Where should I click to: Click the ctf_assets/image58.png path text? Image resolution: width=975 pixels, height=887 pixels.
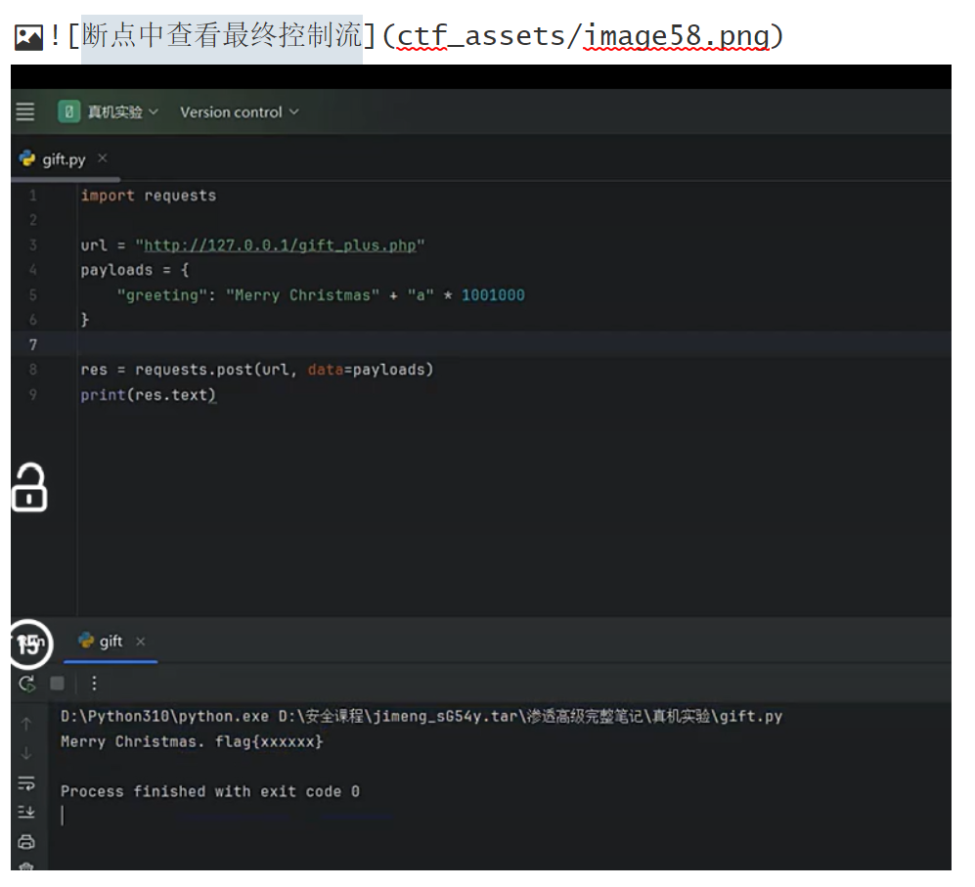(x=583, y=36)
